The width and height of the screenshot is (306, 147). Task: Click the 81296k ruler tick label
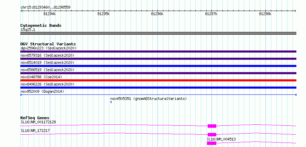tap(158, 14)
